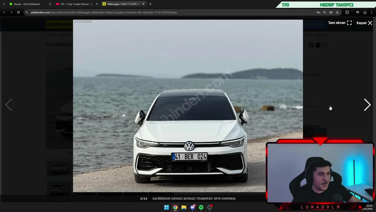376x212 pixels.
Task: Click the dimmed sahibinden logo behind the viewer
Action: click(59, 25)
